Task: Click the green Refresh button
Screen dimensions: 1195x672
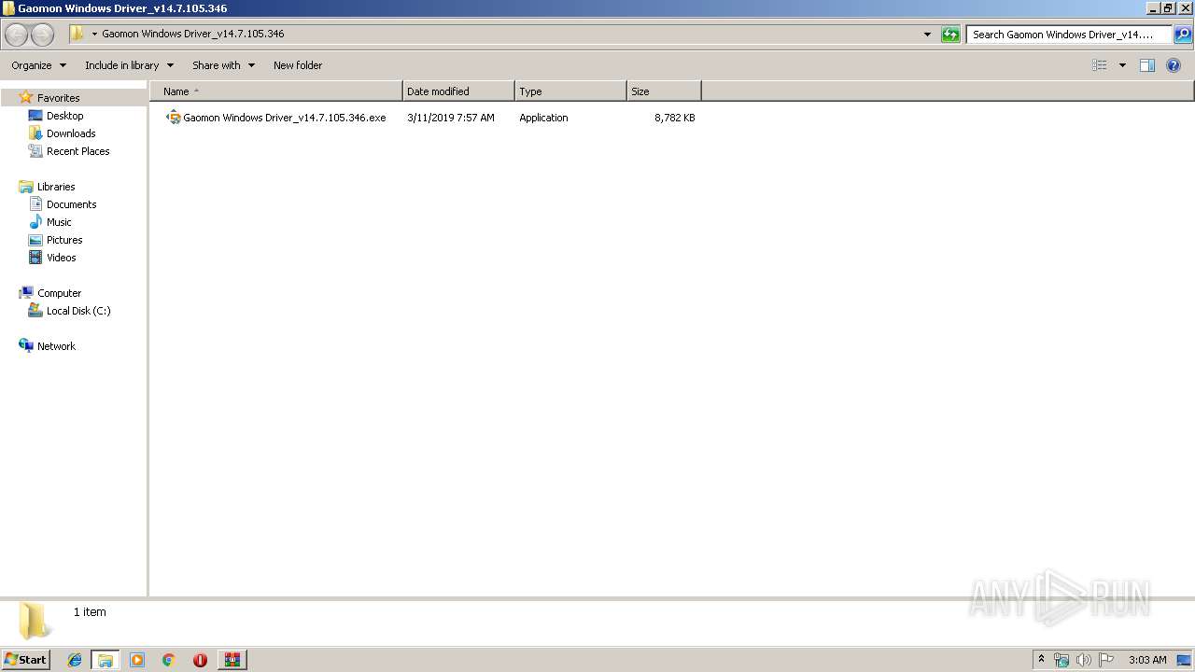Action: [x=950, y=35]
